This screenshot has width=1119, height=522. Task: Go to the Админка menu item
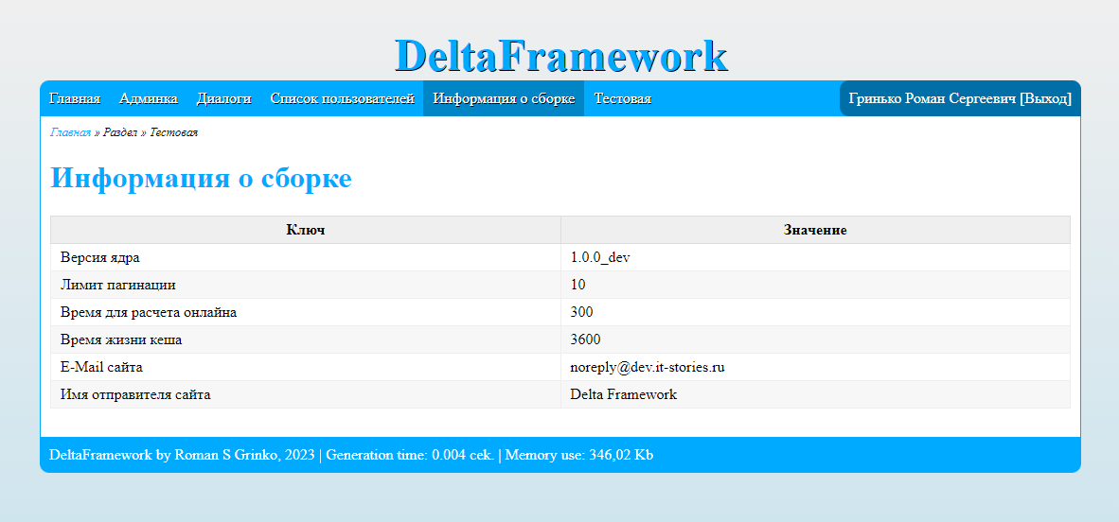[148, 98]
